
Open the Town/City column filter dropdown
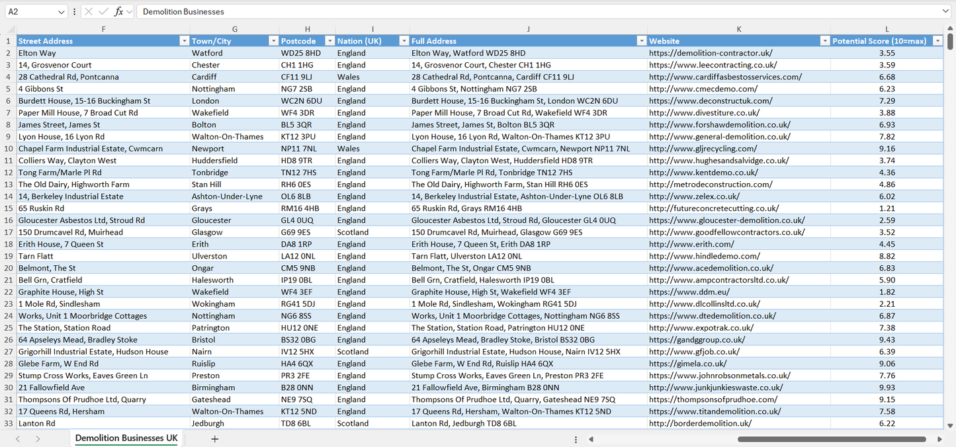[x=273, y=40]
